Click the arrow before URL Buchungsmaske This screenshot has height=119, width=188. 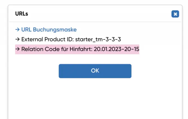[x=17, y=30]
